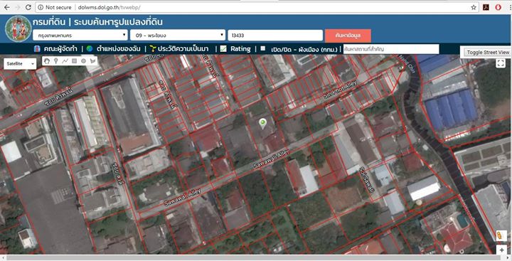Select the marker drawing tool
The image size is (512, 261).
[56, 61]
